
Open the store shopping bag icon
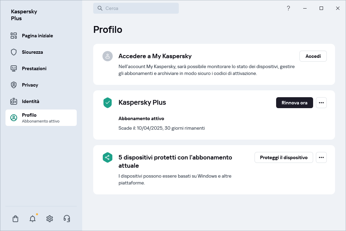pos(15,219)
